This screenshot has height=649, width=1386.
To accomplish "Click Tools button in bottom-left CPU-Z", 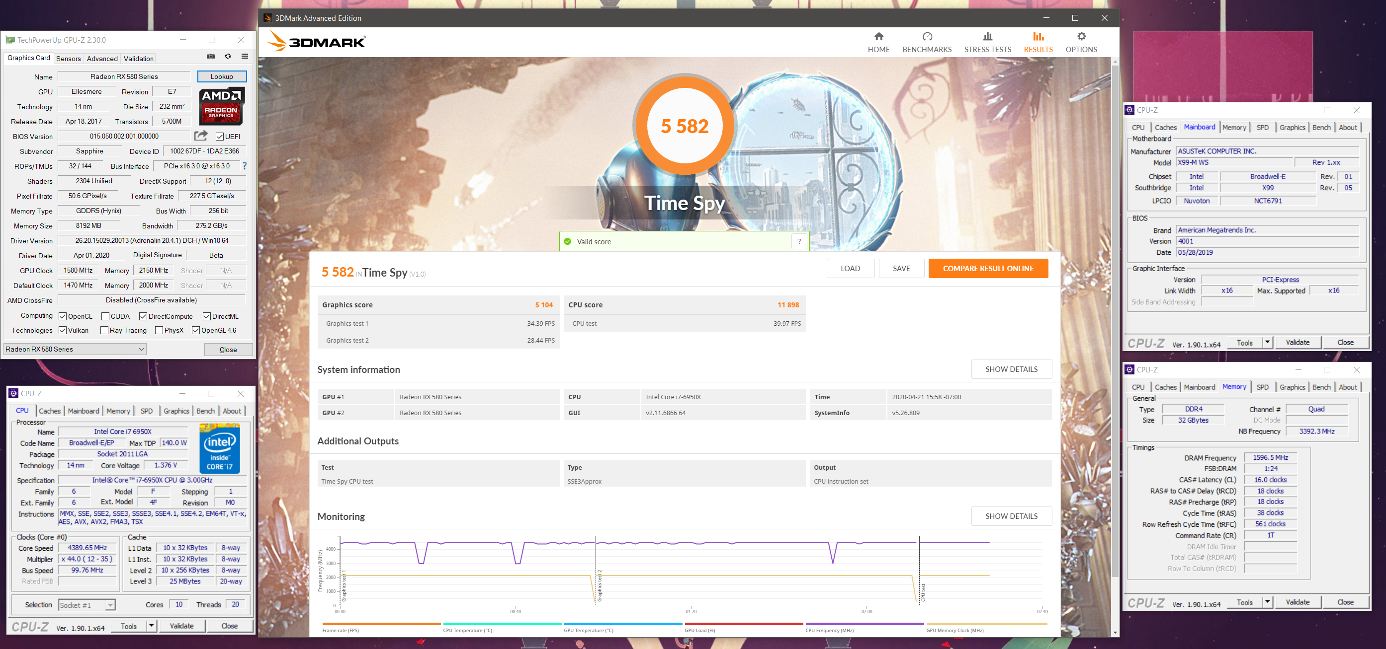I will (x=129, y=625).
